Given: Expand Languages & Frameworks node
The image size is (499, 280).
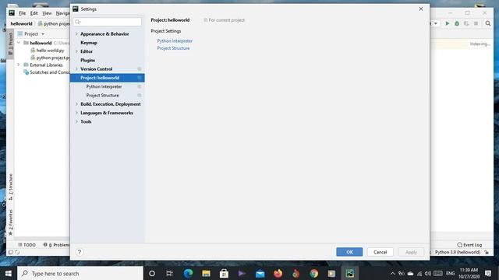Looking at the screenshot, I should pyautogui.click(x=76, y=113).
